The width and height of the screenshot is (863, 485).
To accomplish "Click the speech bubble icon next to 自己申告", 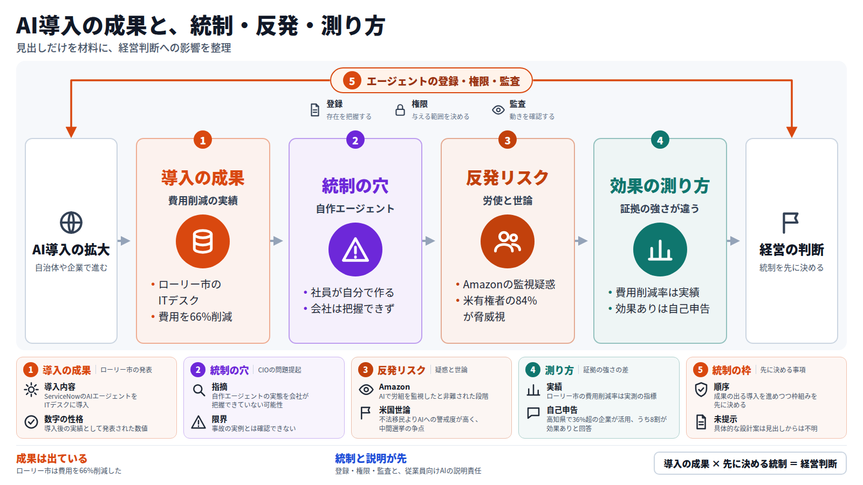I will [533, 413].
